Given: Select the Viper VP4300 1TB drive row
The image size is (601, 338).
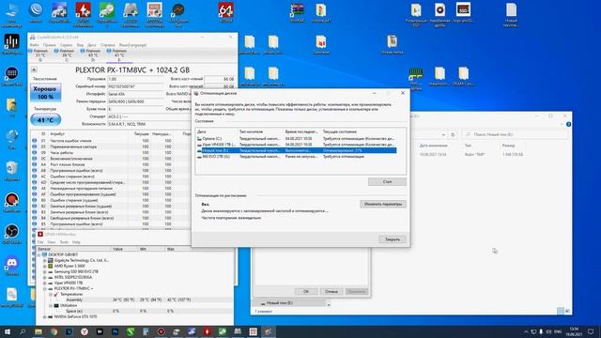Looking at the screenshot, I should (x=296, y=145).
